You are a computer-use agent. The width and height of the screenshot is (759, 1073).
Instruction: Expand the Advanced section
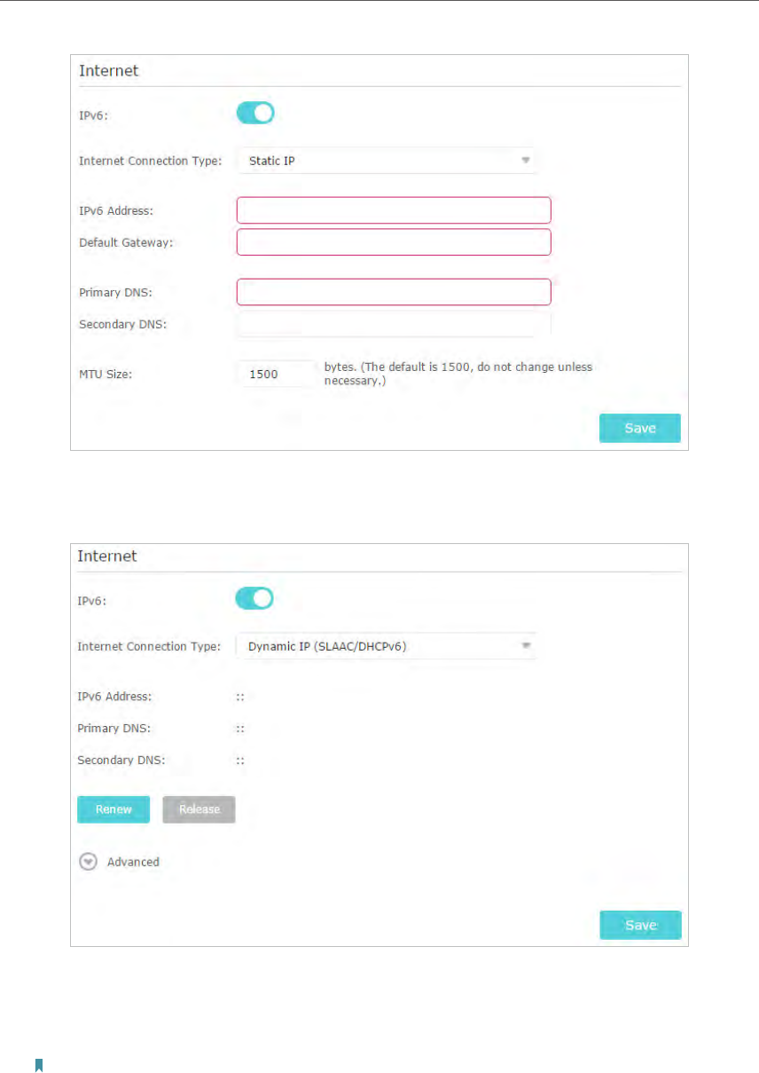[x=120, y=862]
